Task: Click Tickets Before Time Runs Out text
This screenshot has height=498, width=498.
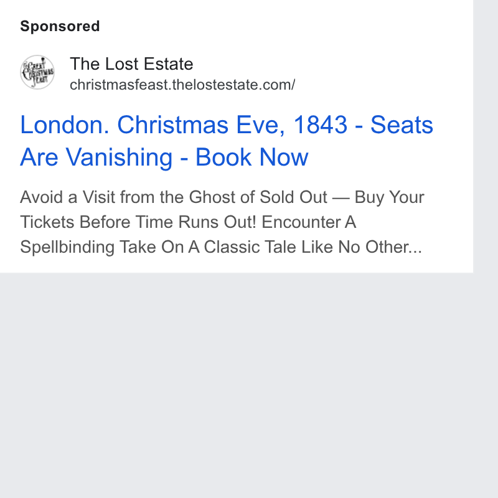Action: click(138, 222)
